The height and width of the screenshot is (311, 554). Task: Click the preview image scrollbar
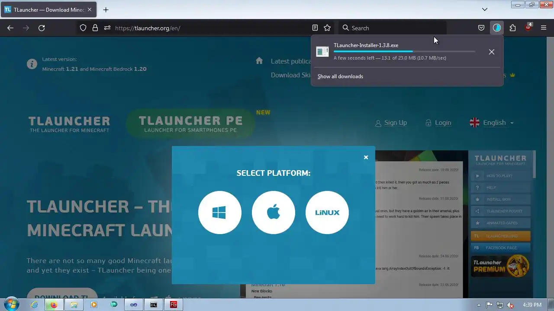click(x=534, y=164)
